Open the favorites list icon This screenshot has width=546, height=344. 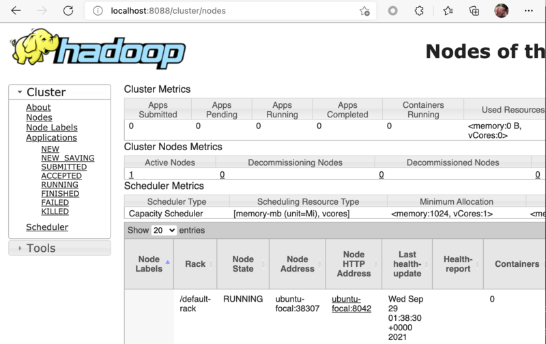tap(448, 11)
